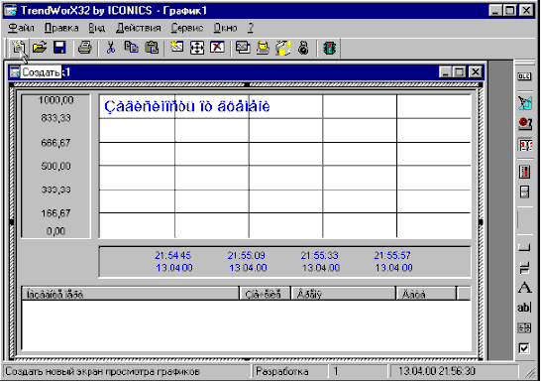541x383 pixels.
Task: Click the red alarm bell side icon
Action: click(x=524, y=124)
